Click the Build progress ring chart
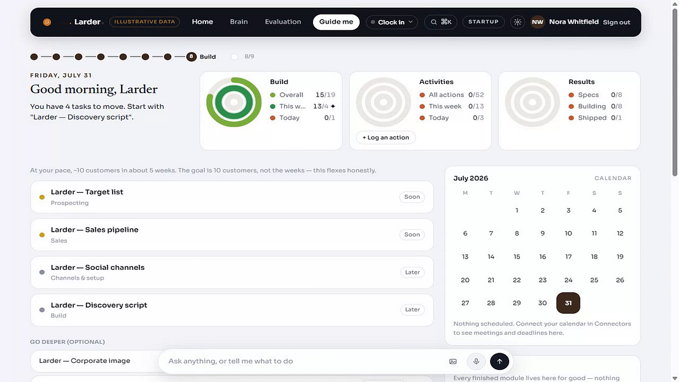 (x=234, y=103)
